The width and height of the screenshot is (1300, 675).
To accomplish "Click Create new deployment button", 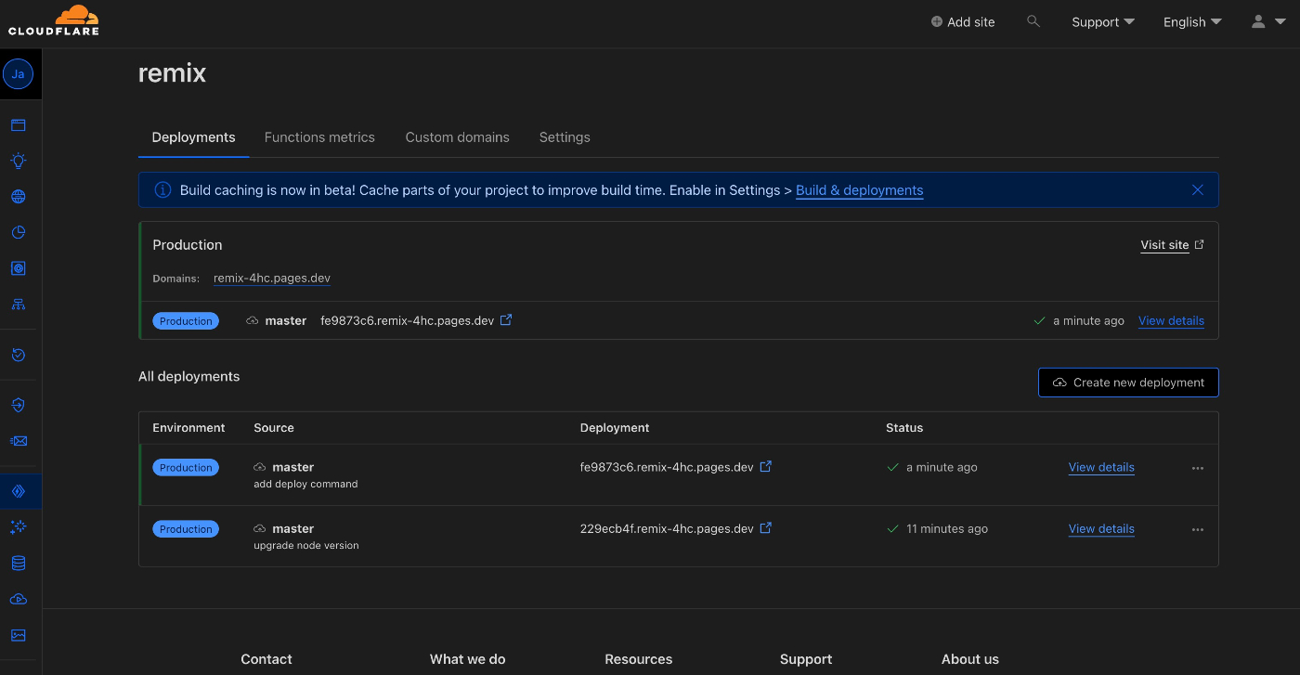I will coord(1128,383).
